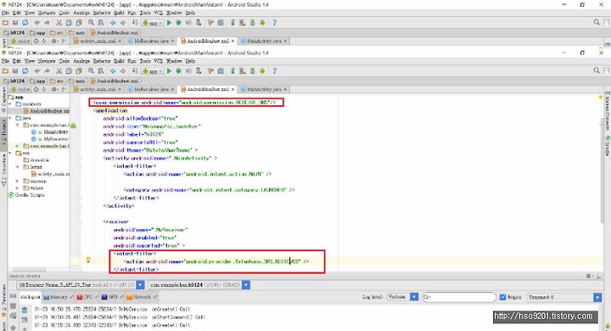Select the Network monitor tab
The width and height of the screenshot is (611, 331).
[141, 297]
